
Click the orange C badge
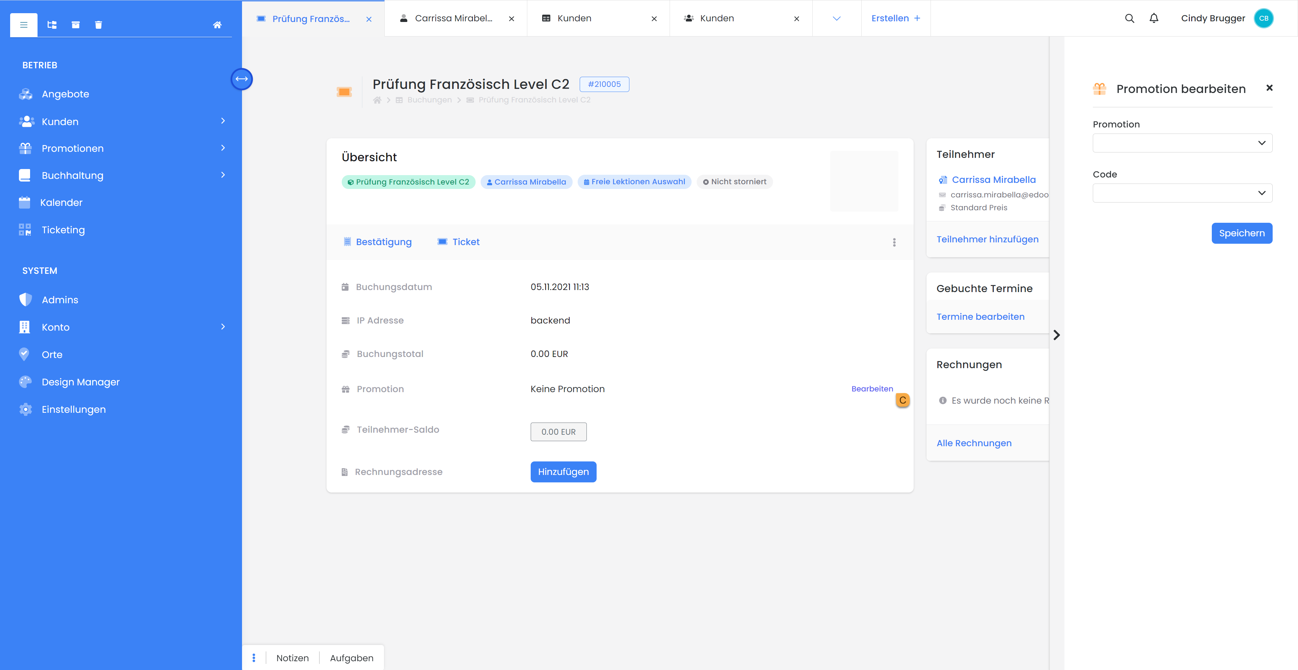[x=902, y=400]
